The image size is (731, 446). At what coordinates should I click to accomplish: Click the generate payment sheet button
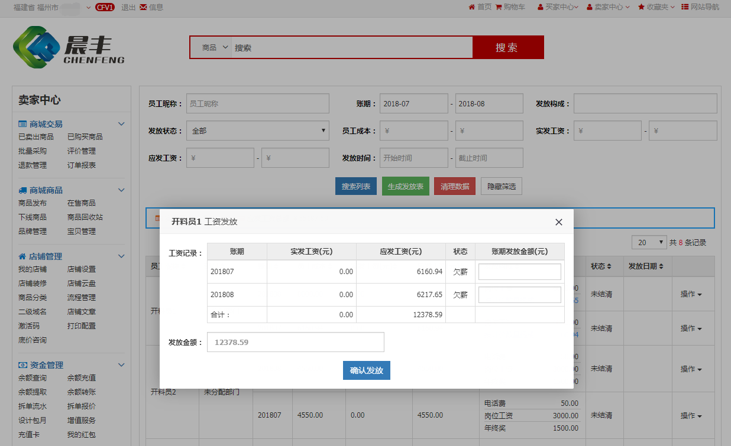point(405,186)
